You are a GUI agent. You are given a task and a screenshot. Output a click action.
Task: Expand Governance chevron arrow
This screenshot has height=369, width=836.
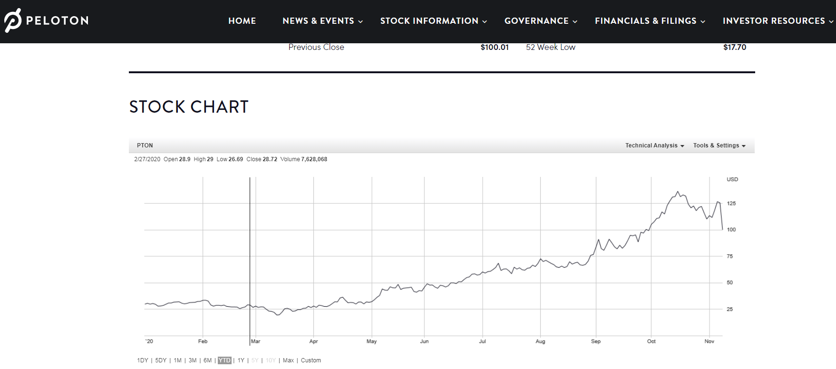[575, 21]
